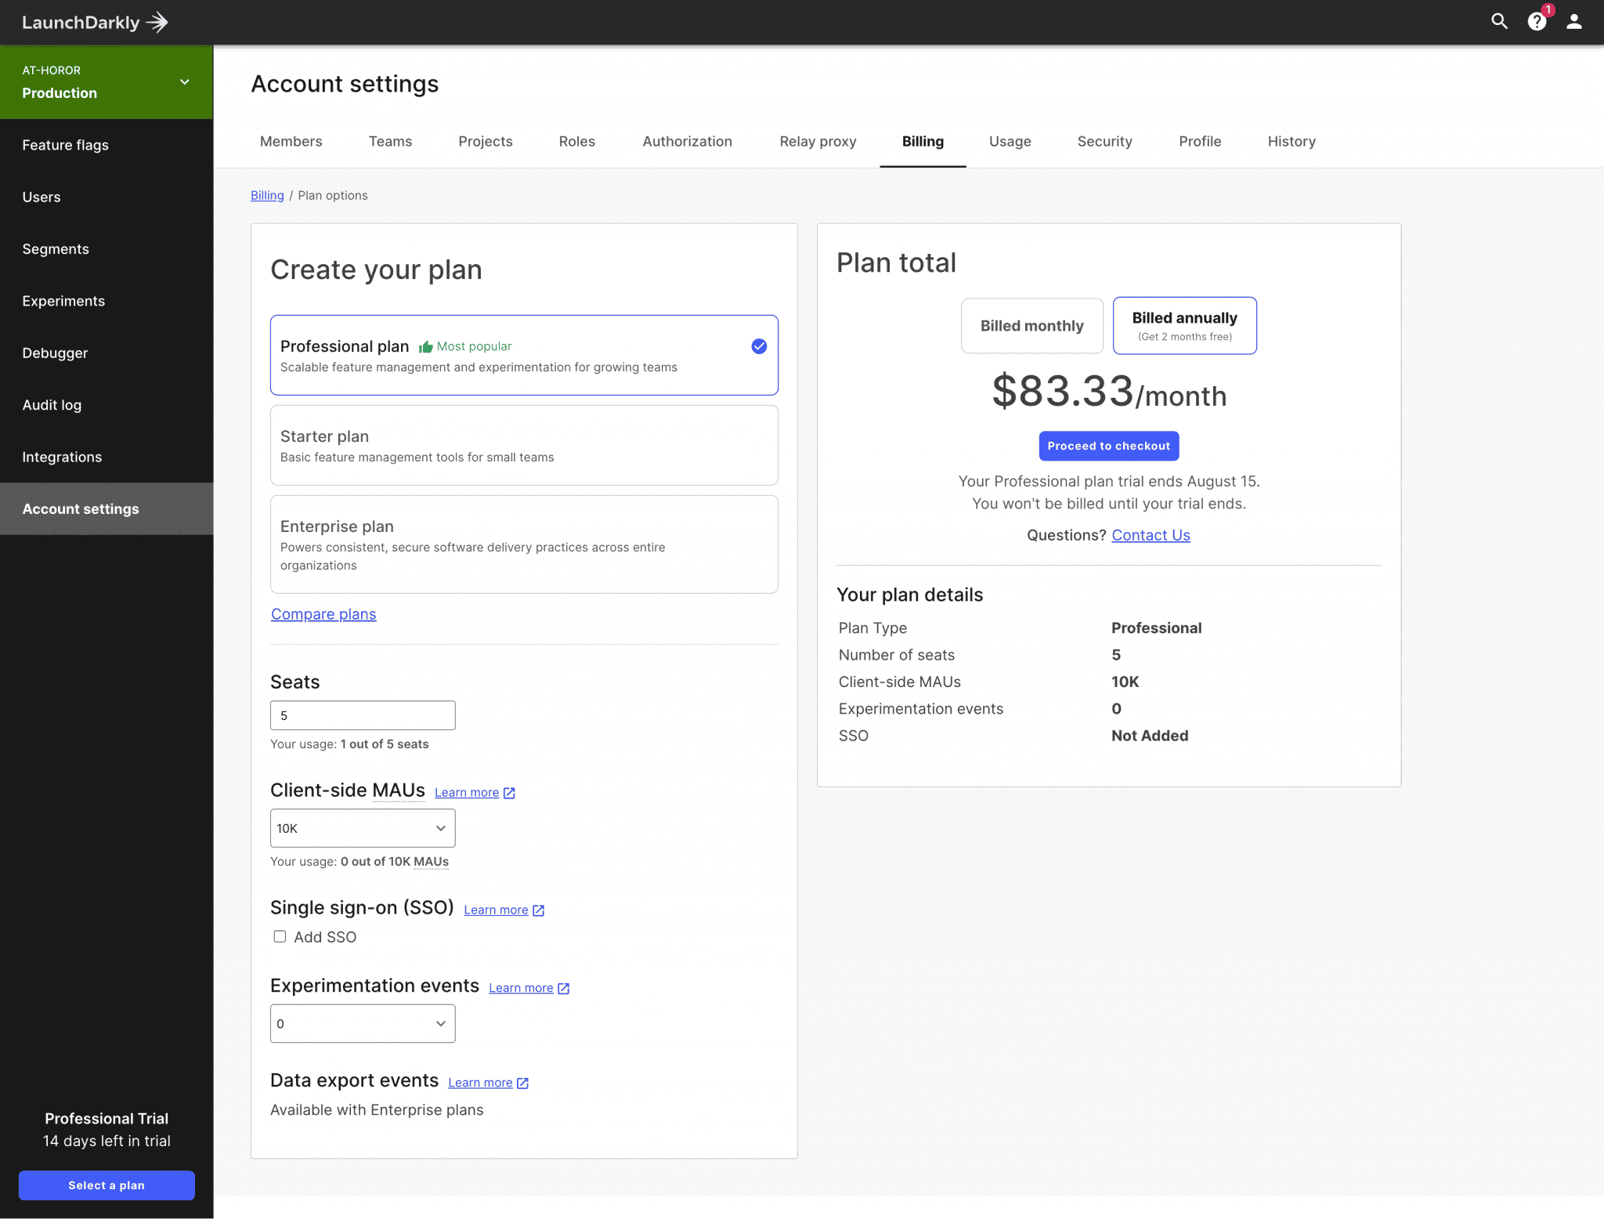This screenshot has height=1219, width=1604.
Task: Expand the Experimentation events dropdown
Action: (361, 1023)
